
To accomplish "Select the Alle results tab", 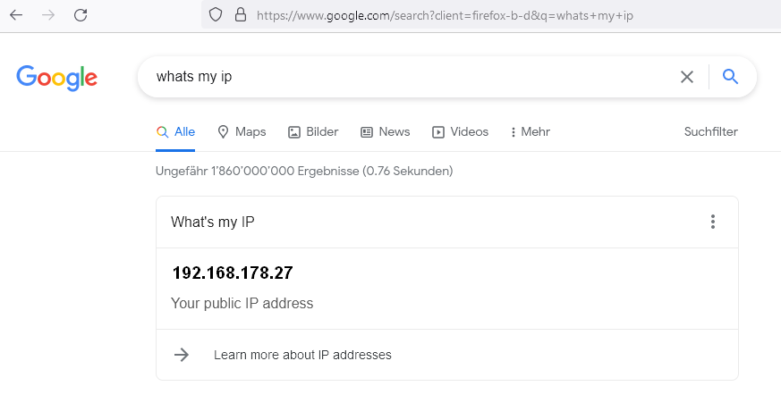I will click(x=176, y=132).
